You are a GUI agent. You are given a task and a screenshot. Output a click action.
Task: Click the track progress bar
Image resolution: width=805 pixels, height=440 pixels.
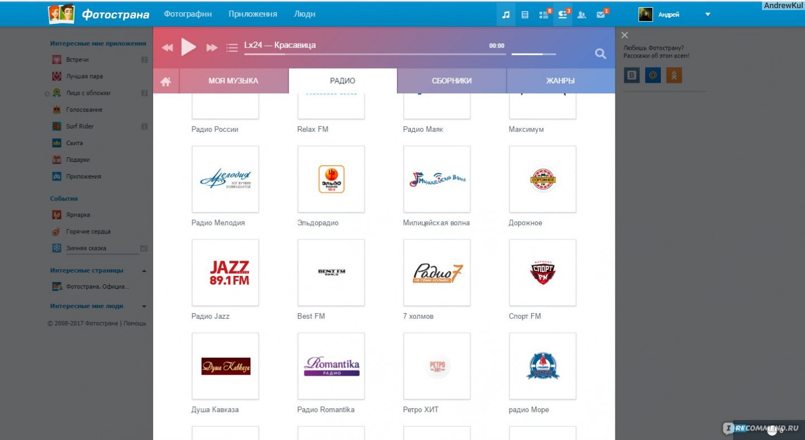coord(375,54)
